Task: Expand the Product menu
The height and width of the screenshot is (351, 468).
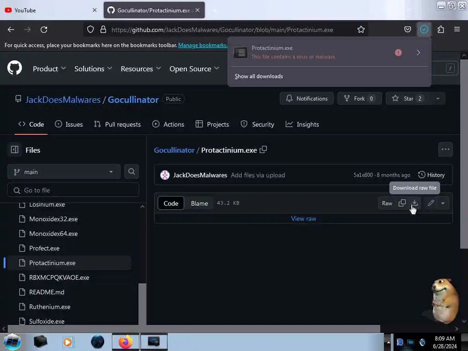Action: 49,69
